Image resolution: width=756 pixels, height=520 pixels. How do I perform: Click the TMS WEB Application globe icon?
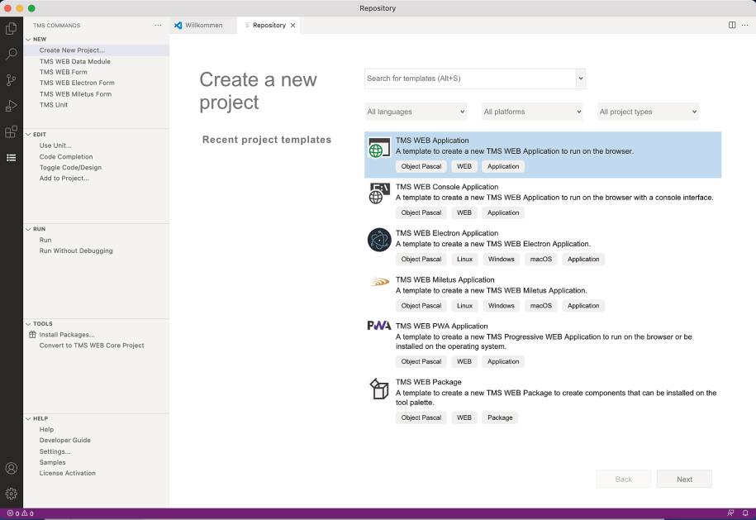point(379,148)
